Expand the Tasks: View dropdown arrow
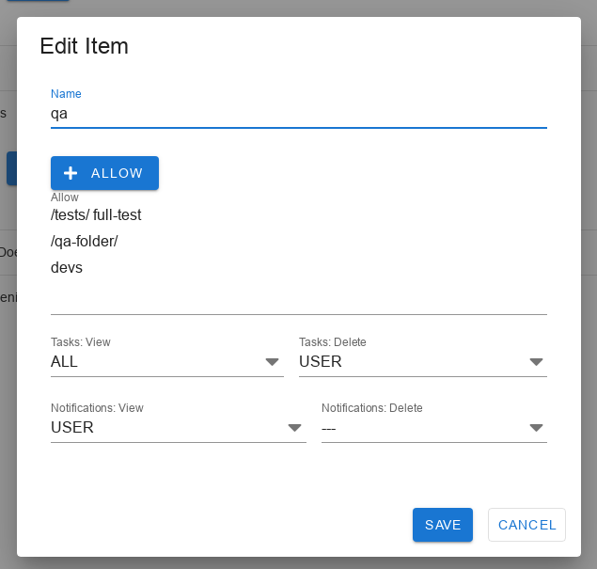597x569 pixels. (x=272, y=362)
